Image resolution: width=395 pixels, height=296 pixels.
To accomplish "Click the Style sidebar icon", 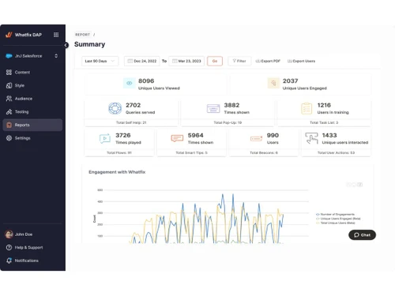I will pos(9,85).
